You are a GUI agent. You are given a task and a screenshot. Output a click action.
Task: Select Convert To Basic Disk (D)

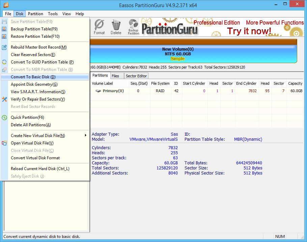pos(45,77)
